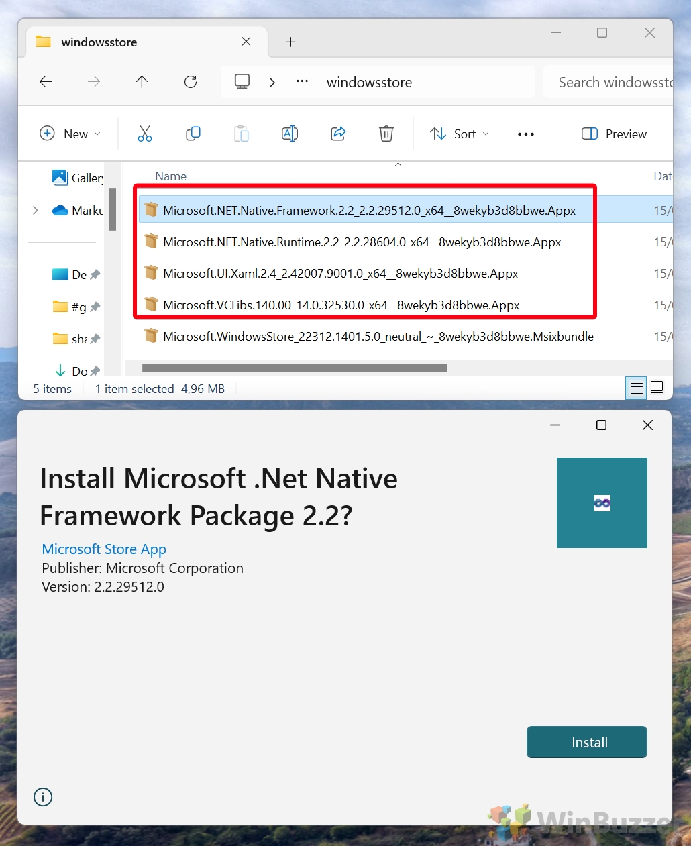Open the OneDrive Marku folder in sidebar

[78, 211]
